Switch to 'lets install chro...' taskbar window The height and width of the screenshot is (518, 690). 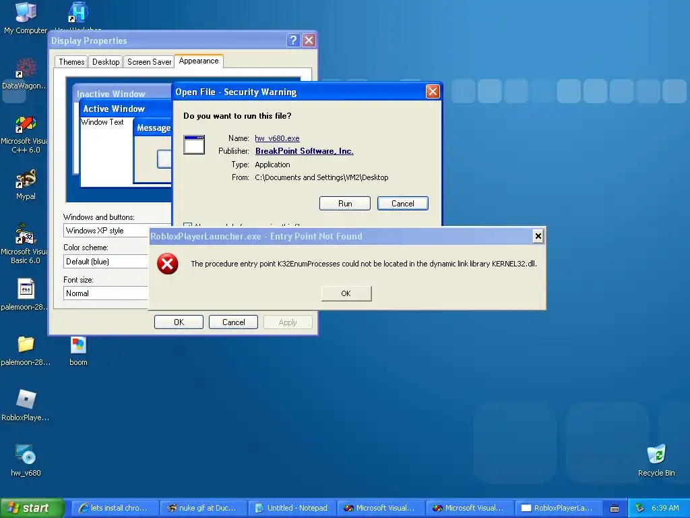[x=115, y=508]
